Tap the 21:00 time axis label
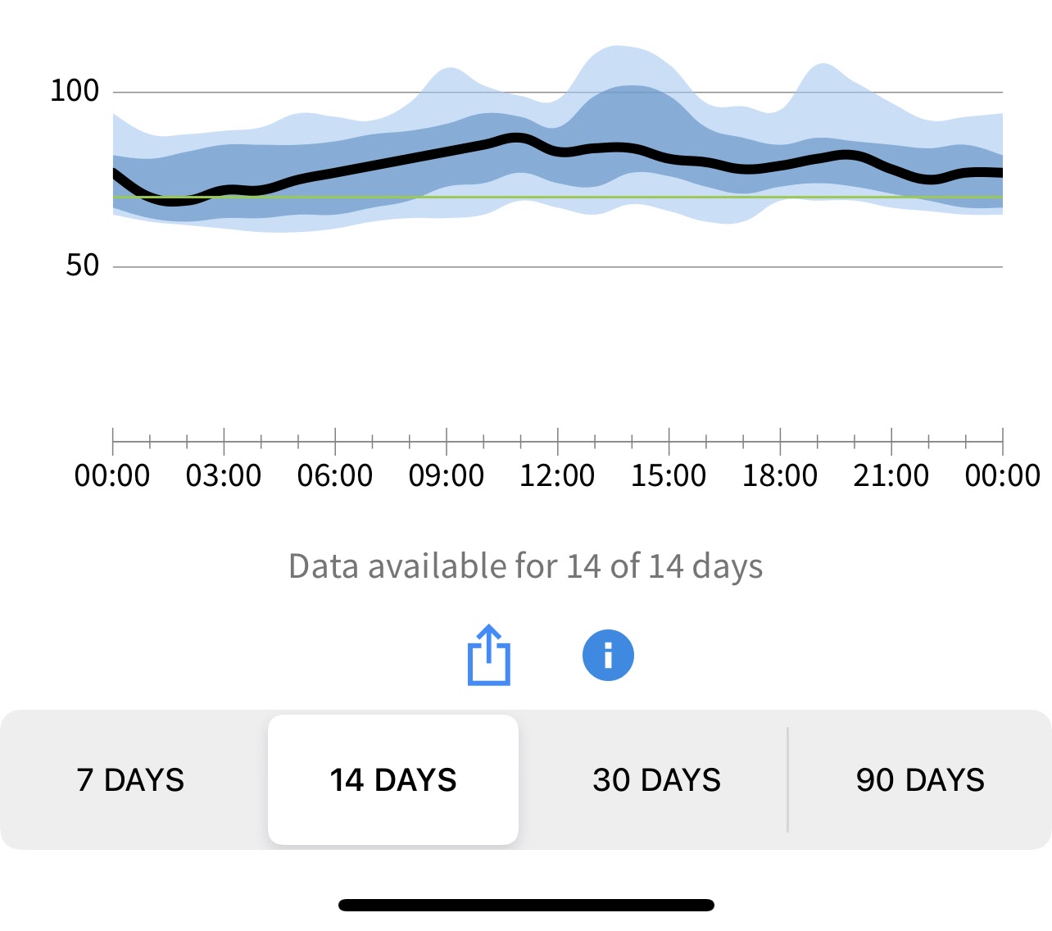This screenshot has height=931, width=1052. [x=891, y=475]
